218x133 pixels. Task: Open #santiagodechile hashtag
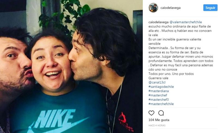(x=161, y=87)
